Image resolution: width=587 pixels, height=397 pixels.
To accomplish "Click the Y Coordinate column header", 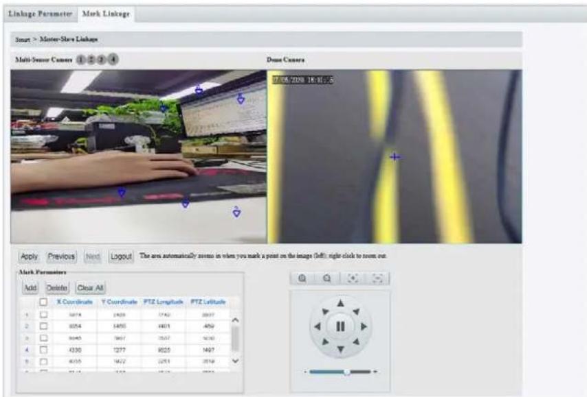I will 119,302.
